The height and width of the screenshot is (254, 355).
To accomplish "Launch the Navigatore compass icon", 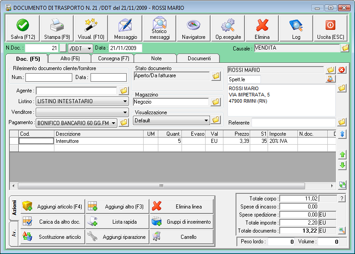I will (x=194, y=29).
